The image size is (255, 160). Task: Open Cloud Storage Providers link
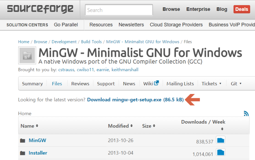point(176,25)
